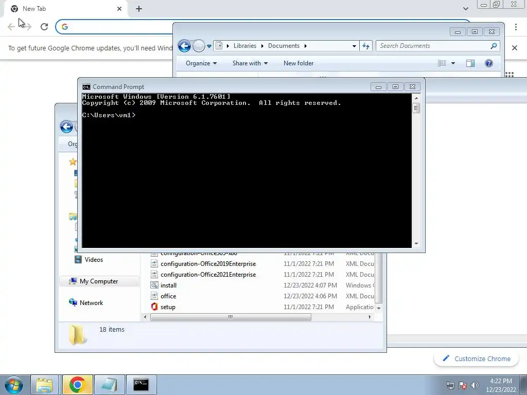527x395 pixels.
Task: Refresh the Documents folder view
Action: [366, 46]
